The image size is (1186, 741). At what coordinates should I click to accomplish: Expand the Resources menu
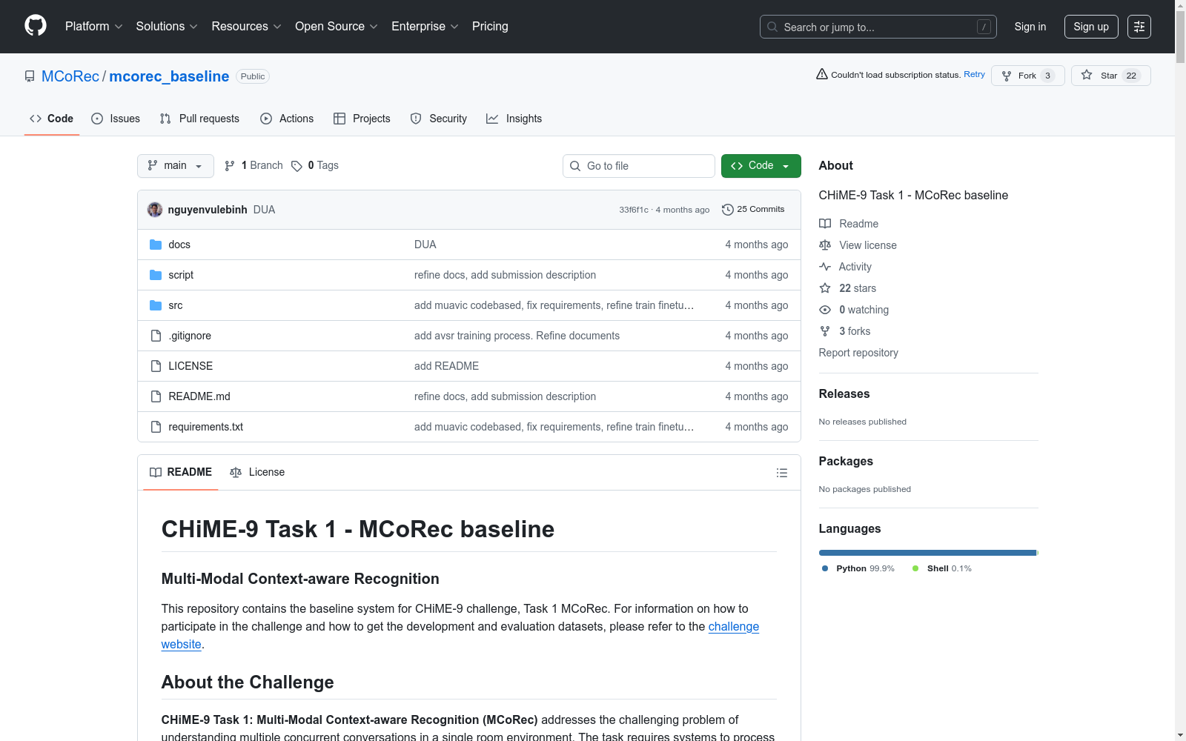tap(246, 27)
